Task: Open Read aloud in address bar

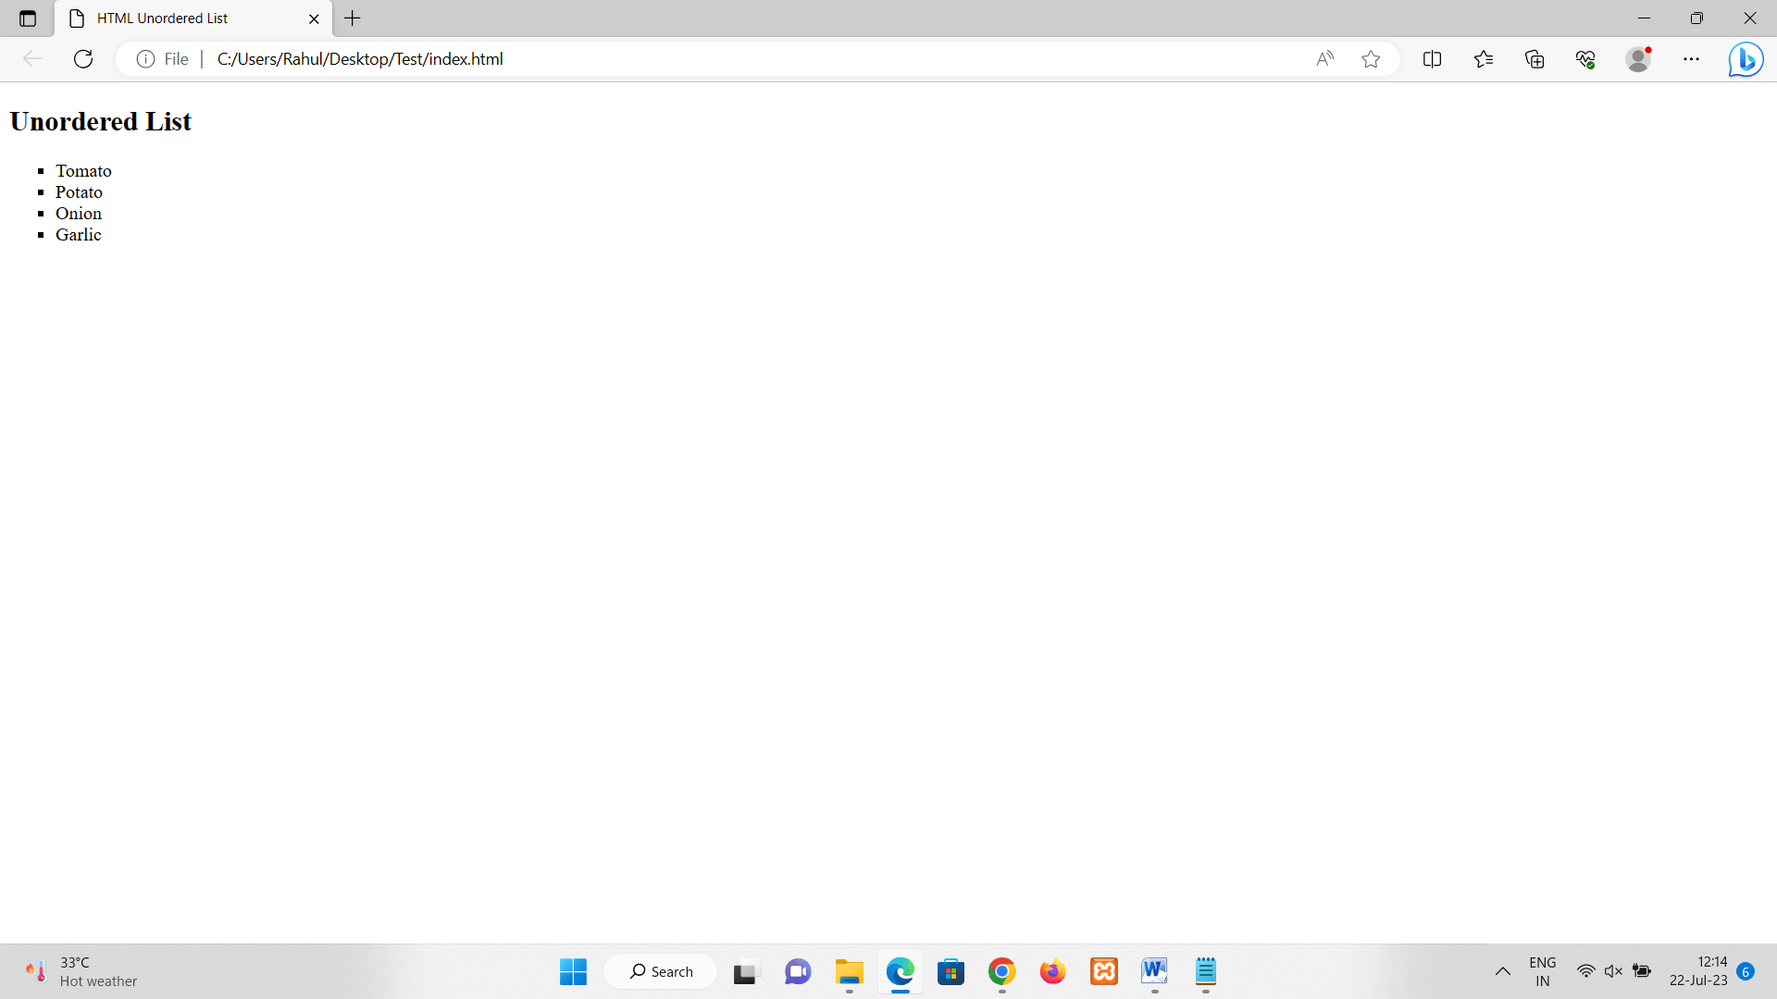Action: (1324, 59)
